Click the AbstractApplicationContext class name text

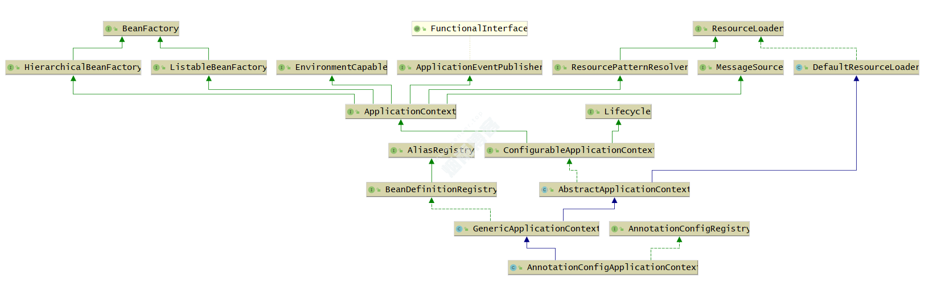(623, 189)
